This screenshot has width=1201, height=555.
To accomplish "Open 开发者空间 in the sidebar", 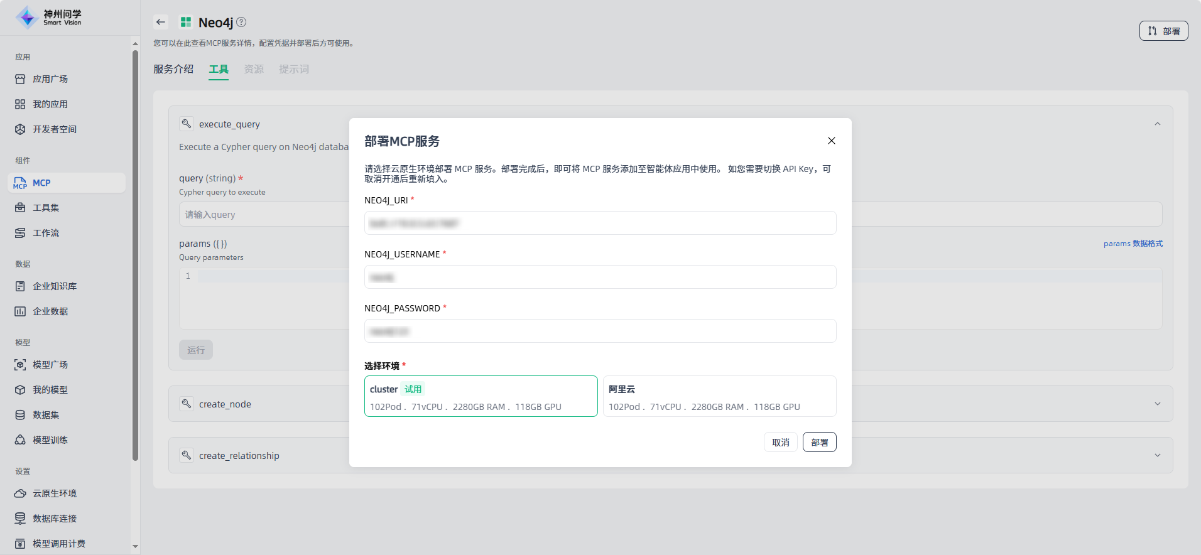I will coord(55,129).
